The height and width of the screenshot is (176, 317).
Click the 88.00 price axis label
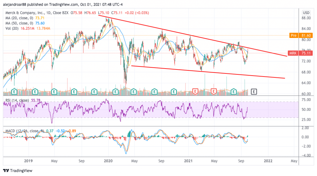(306, 18)
